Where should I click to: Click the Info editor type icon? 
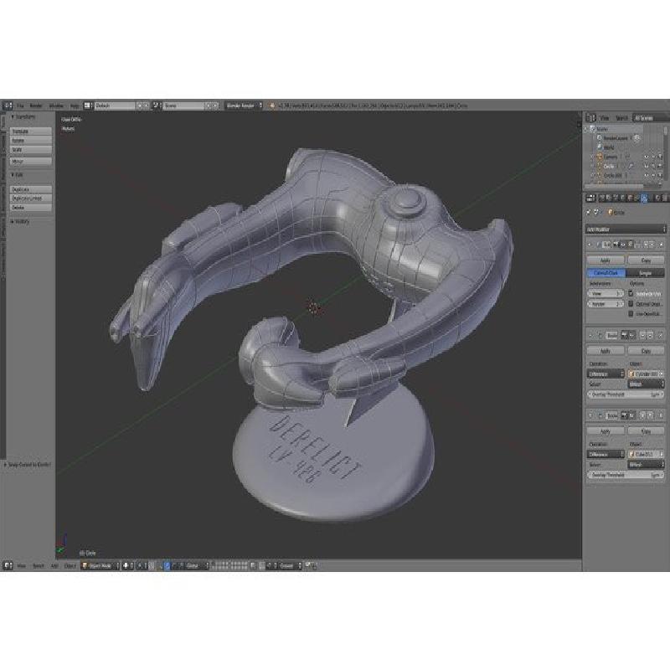pyautogui.click(x=7, y=106)
